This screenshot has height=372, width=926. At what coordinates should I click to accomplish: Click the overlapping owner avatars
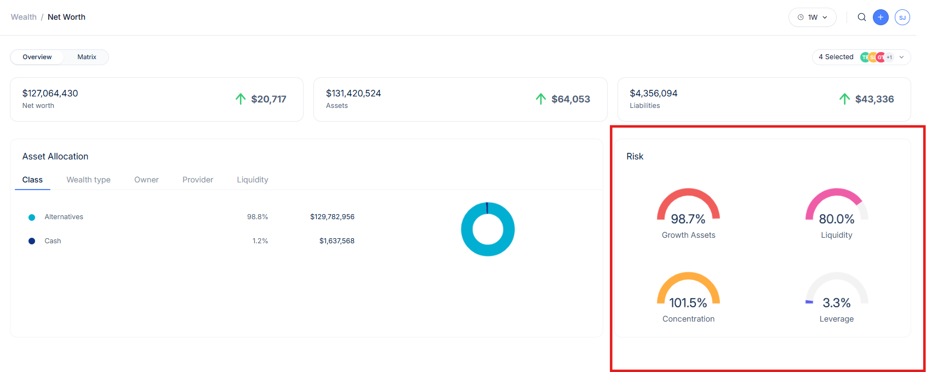[876, 57]
